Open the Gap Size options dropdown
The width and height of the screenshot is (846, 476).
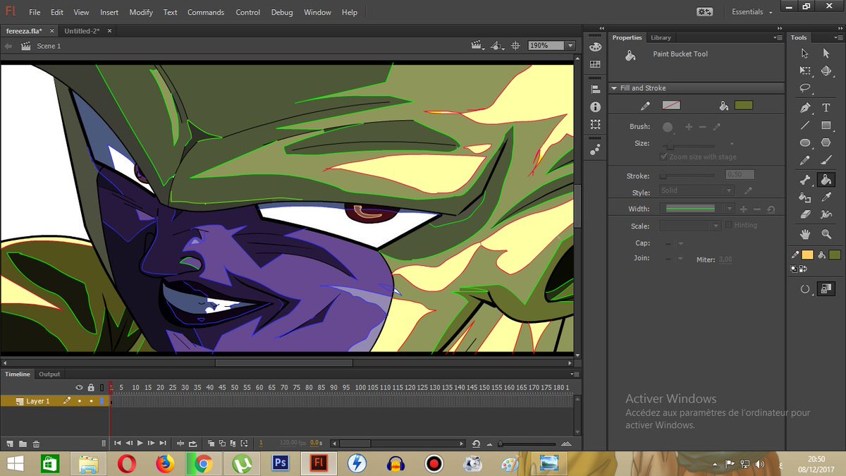pyautogui.click(x=805, y=289)
